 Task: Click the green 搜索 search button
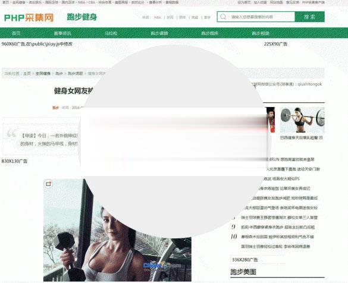pyautogui.click(x=309, y=17)
